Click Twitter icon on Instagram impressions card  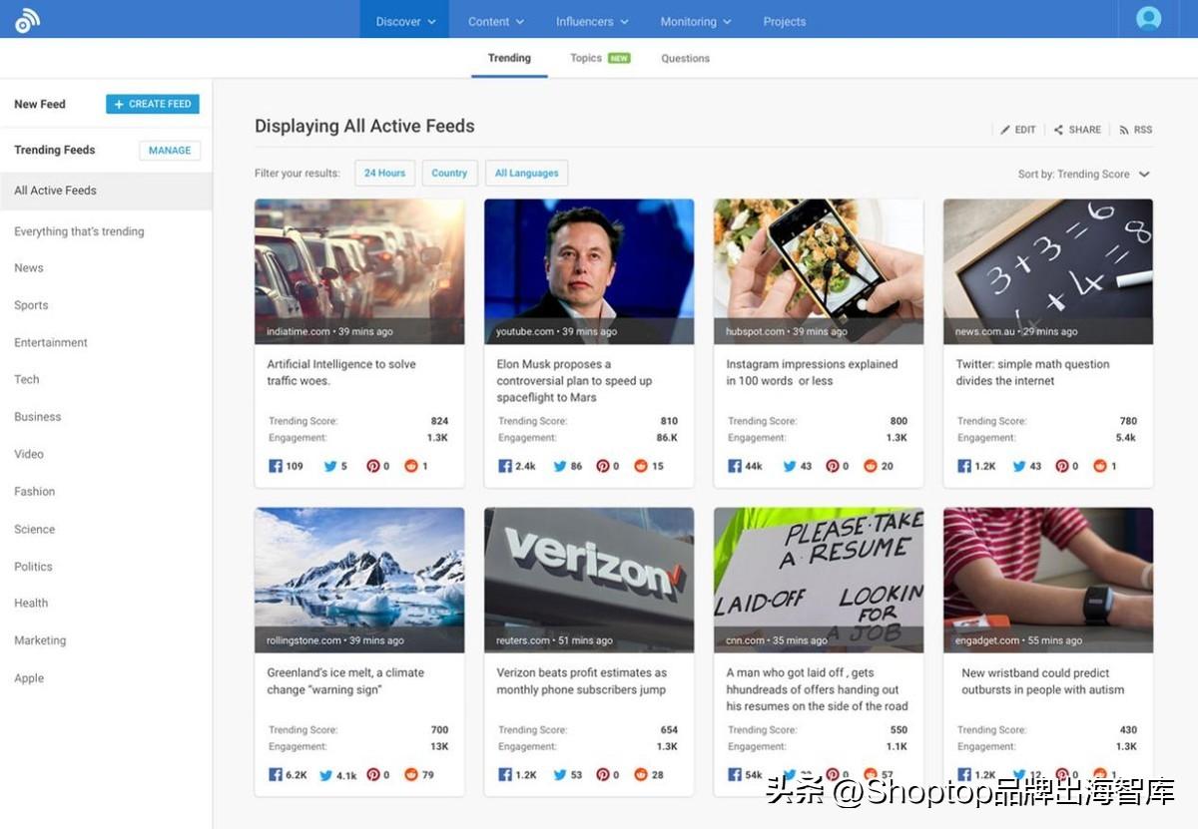point(790,466)
